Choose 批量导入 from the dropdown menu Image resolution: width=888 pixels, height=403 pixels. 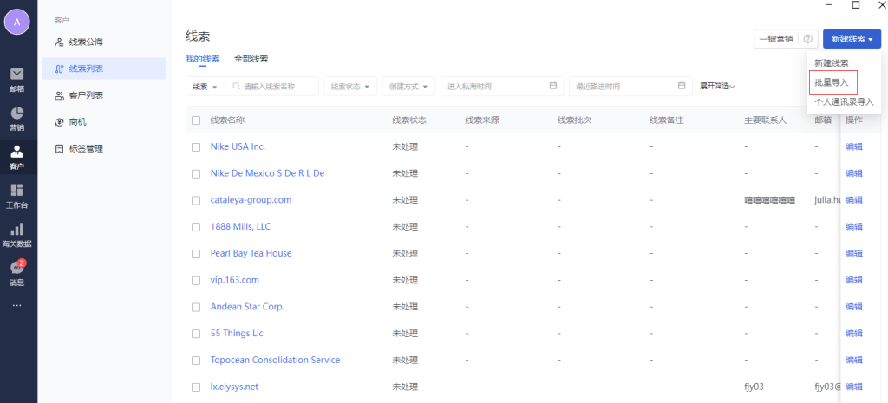[x=832, y=82]
